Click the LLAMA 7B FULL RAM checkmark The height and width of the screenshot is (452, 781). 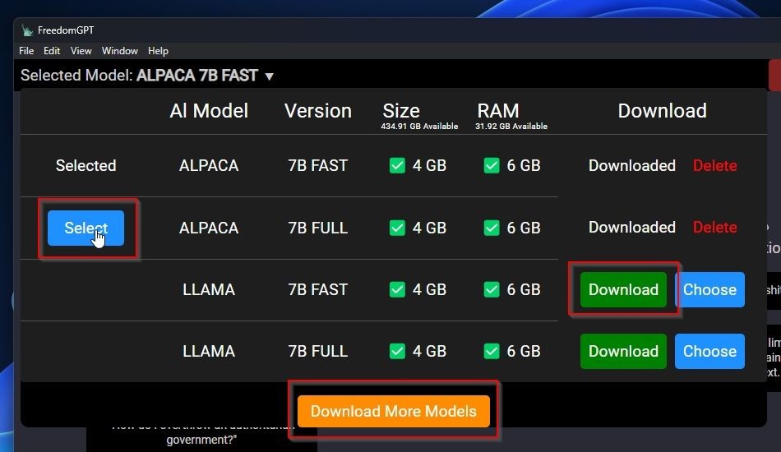click(x=492, y=351)
